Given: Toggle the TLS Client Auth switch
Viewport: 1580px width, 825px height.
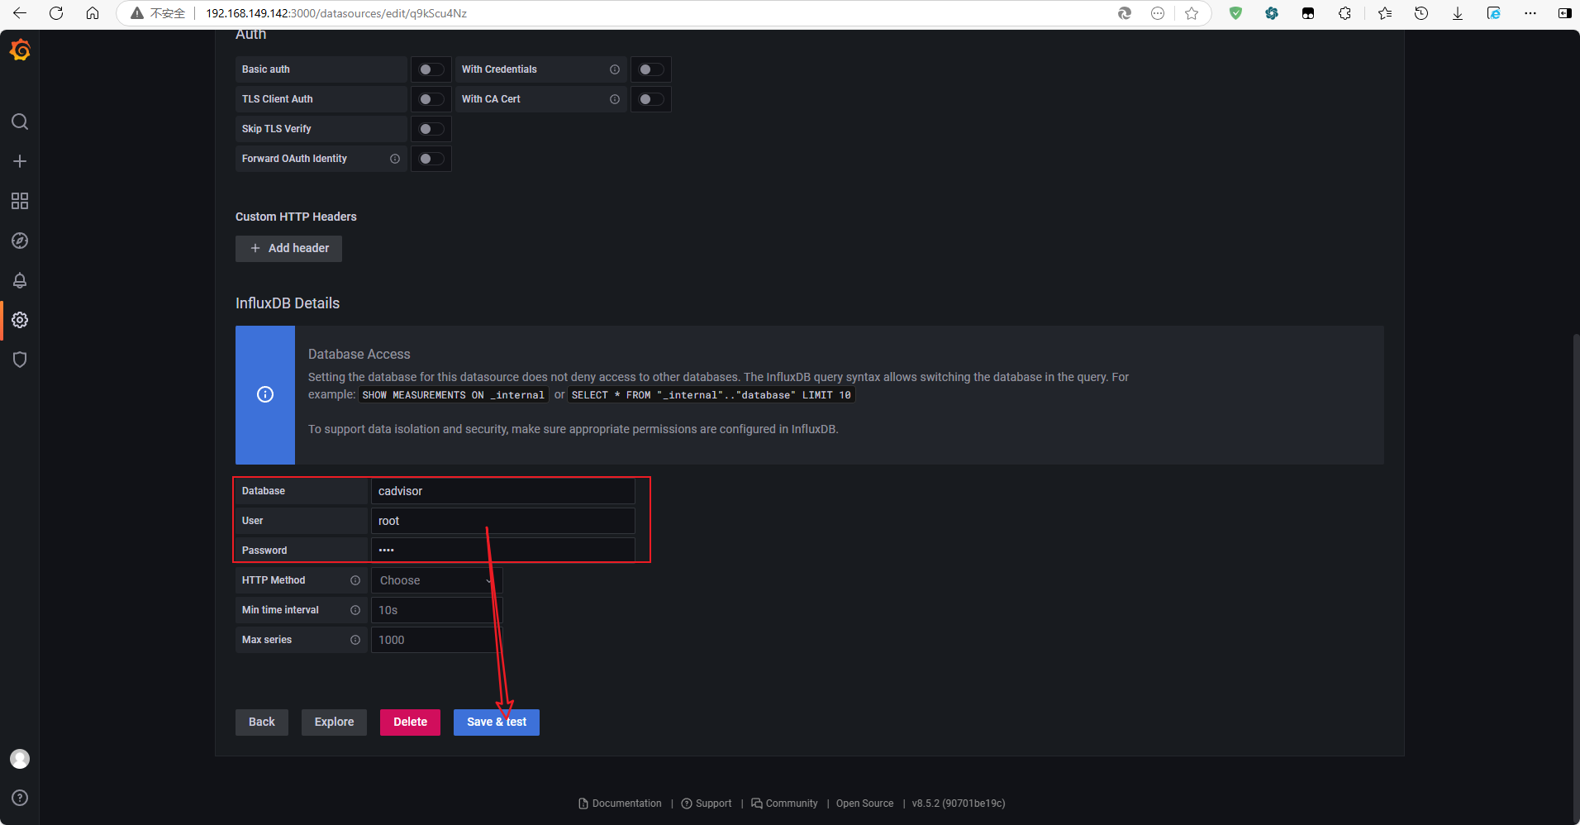Looking at the screenshot, I should (431, 99).
